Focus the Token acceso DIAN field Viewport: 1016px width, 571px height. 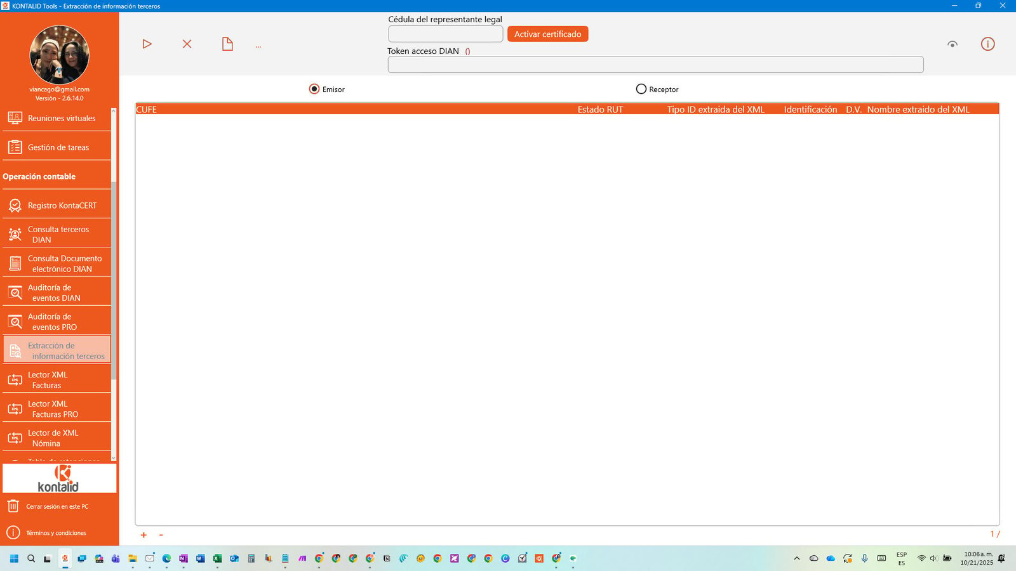click(656, 64)
